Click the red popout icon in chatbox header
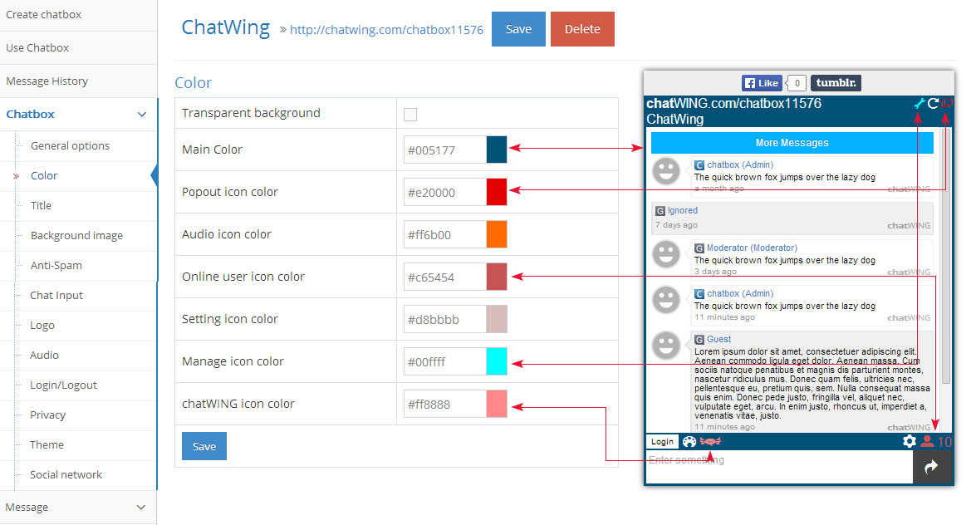971x525 pixels. [x=947, y=103]
